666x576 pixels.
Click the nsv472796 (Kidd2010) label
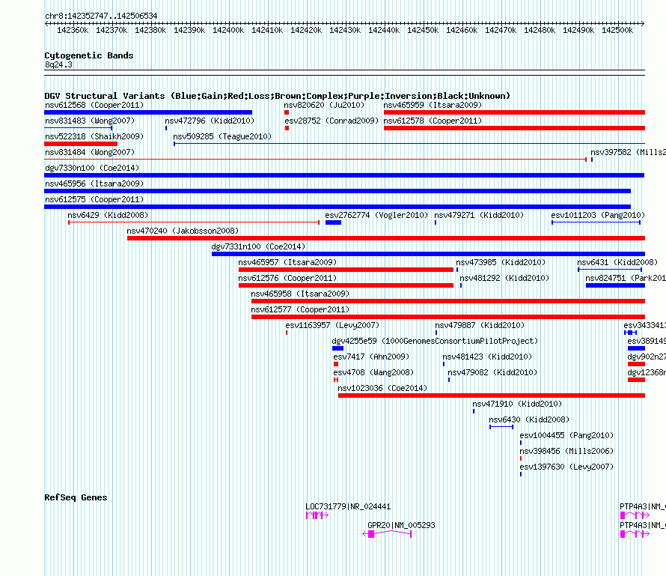210,121
